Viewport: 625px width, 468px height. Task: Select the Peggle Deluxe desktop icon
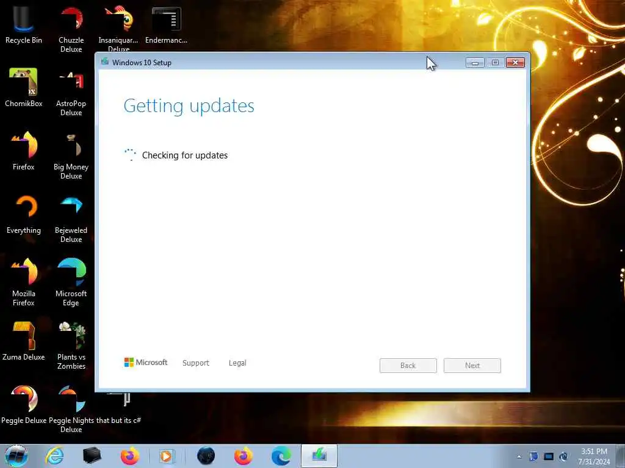(x=24, y=405)
